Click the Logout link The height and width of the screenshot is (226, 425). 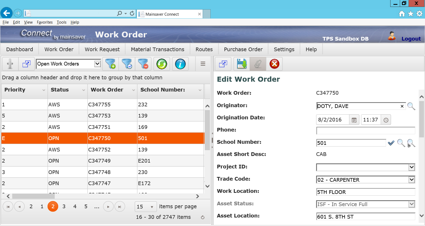click(411, 39)
